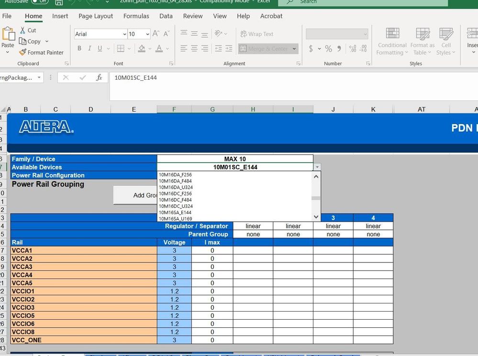Apply Percent Style format

pyautogui.click(x=328, y=48)
